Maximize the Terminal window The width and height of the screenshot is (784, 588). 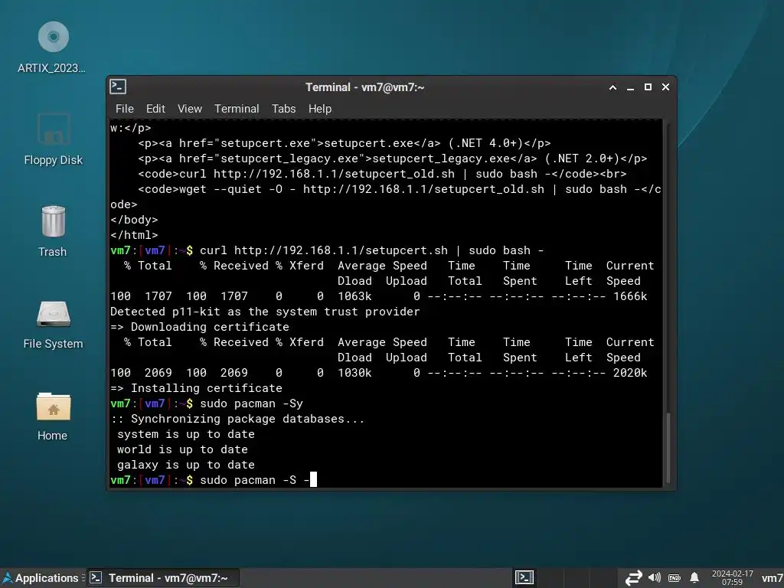[648, 87]
